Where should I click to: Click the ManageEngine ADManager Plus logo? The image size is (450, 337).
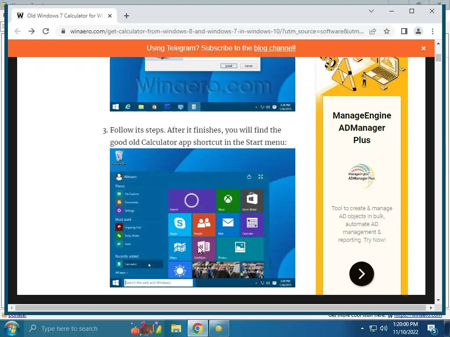[x=362, y=176]
